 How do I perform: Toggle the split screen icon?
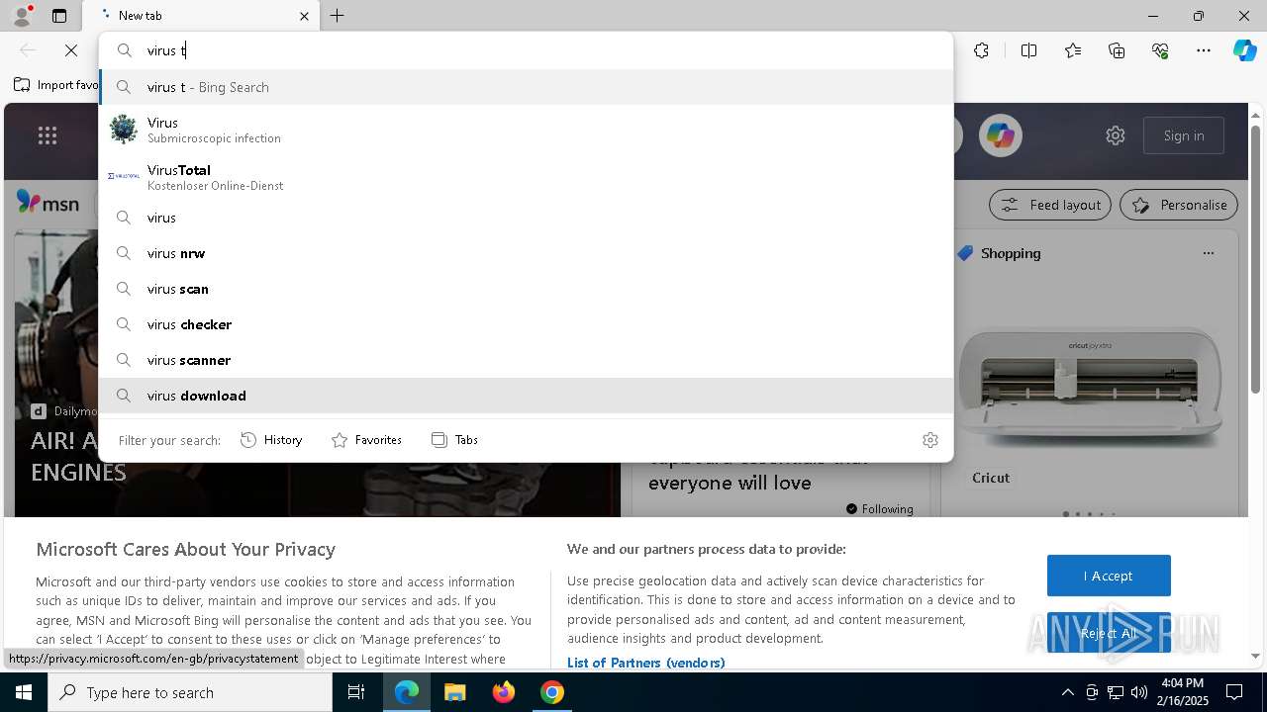click(1028, 50)
